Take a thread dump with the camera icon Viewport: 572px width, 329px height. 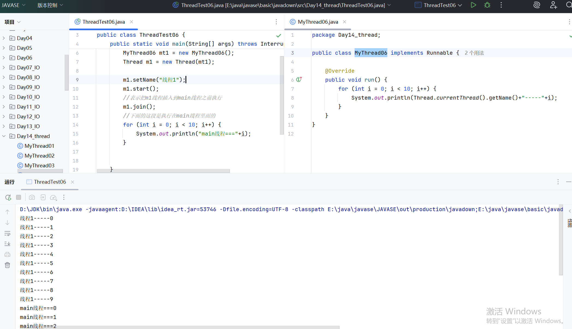coord(32,197)
